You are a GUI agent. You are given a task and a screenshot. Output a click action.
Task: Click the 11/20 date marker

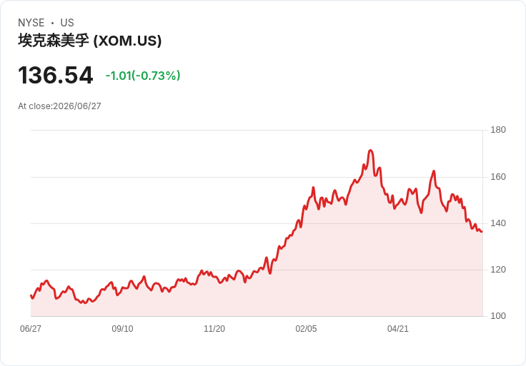(x=214, y=329)
